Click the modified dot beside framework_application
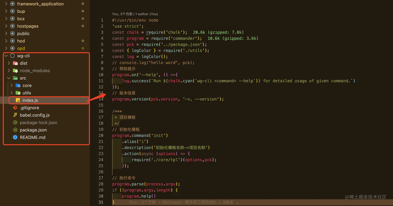The image size is (393, 206). 83,4
